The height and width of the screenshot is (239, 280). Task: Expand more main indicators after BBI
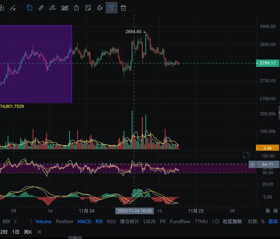(x=15, y=221)
